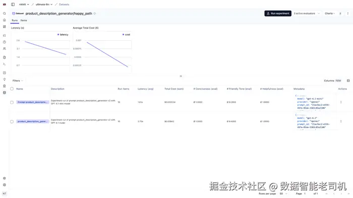Open actions menu for GPT 4.1 run
The image size is (353, 198).
(x=341, y=121)
